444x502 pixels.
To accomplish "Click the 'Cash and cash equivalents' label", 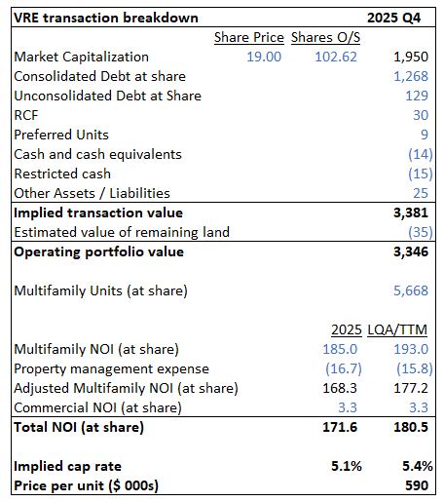I will coord(98,154).
